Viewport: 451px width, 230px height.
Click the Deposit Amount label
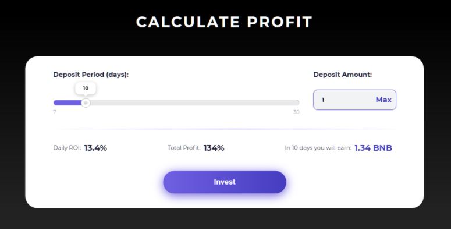[x=343, y=75]
